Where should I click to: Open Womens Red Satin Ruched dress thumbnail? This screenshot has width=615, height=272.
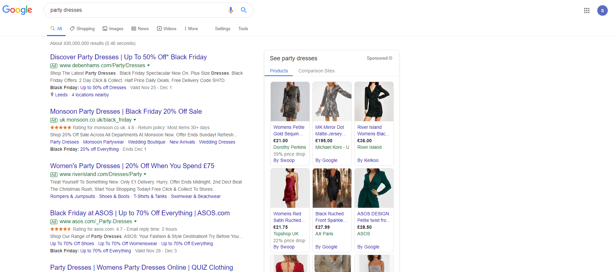tap(290, 188)
